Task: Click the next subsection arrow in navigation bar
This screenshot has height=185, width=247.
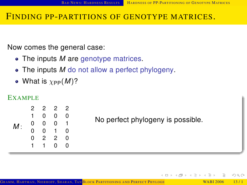Action: point(200,175)
